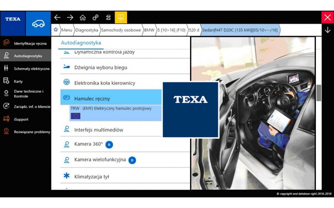Open the Menu breadcrumb
Image resolution: width=334 pixels, height=208 pixels.
coord(67,30)
